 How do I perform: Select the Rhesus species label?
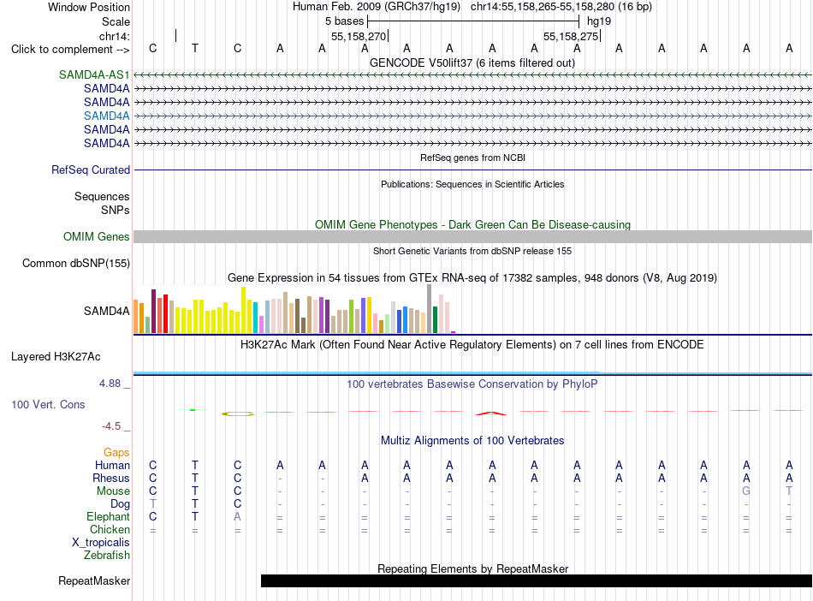tap(111, 478)
